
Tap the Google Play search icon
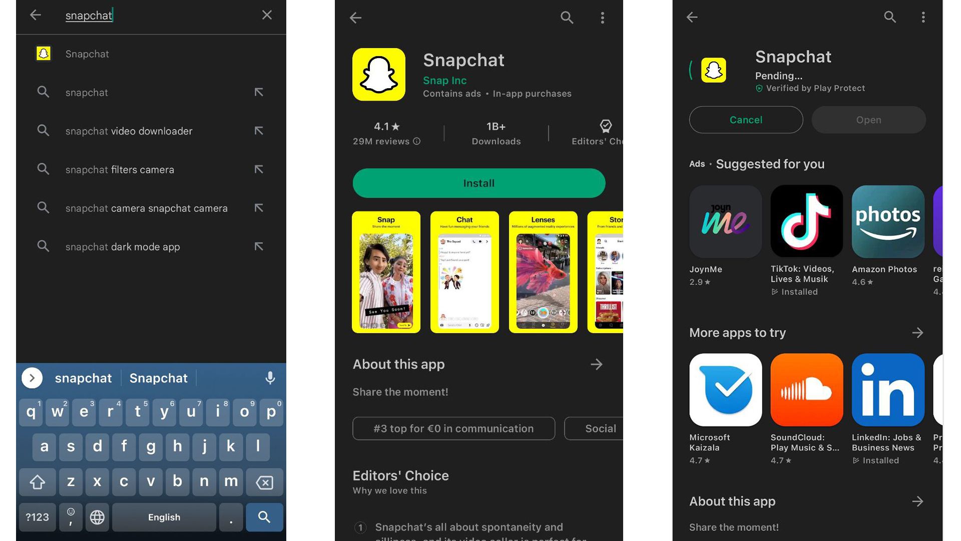[566, 16]
